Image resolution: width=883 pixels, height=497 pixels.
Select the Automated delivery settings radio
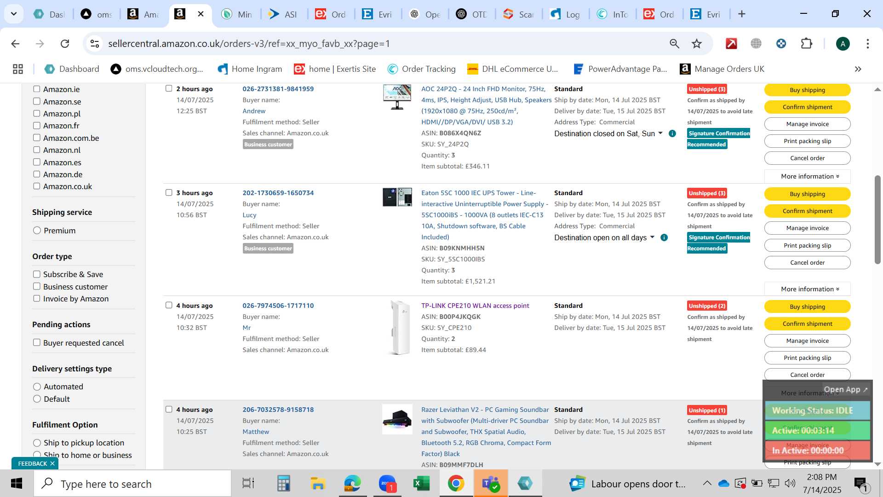[37, 387]
